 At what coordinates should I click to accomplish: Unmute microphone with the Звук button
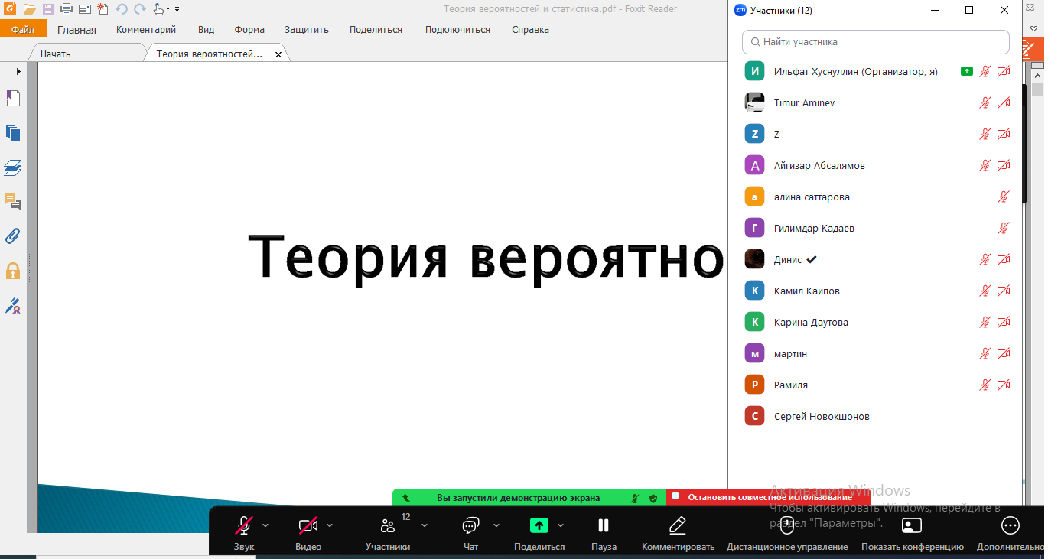[x=244, y=532]
